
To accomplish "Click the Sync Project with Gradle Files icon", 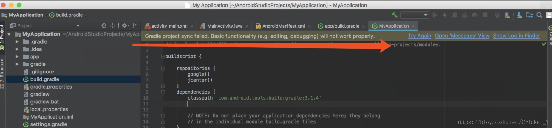I will click(x=497, y=15).
